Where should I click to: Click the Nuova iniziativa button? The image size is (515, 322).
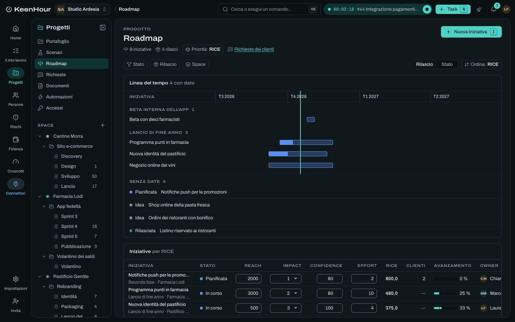coord(471,32)
